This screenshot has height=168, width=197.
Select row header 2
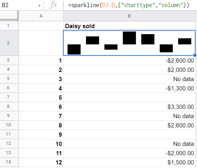coord(9,43)
